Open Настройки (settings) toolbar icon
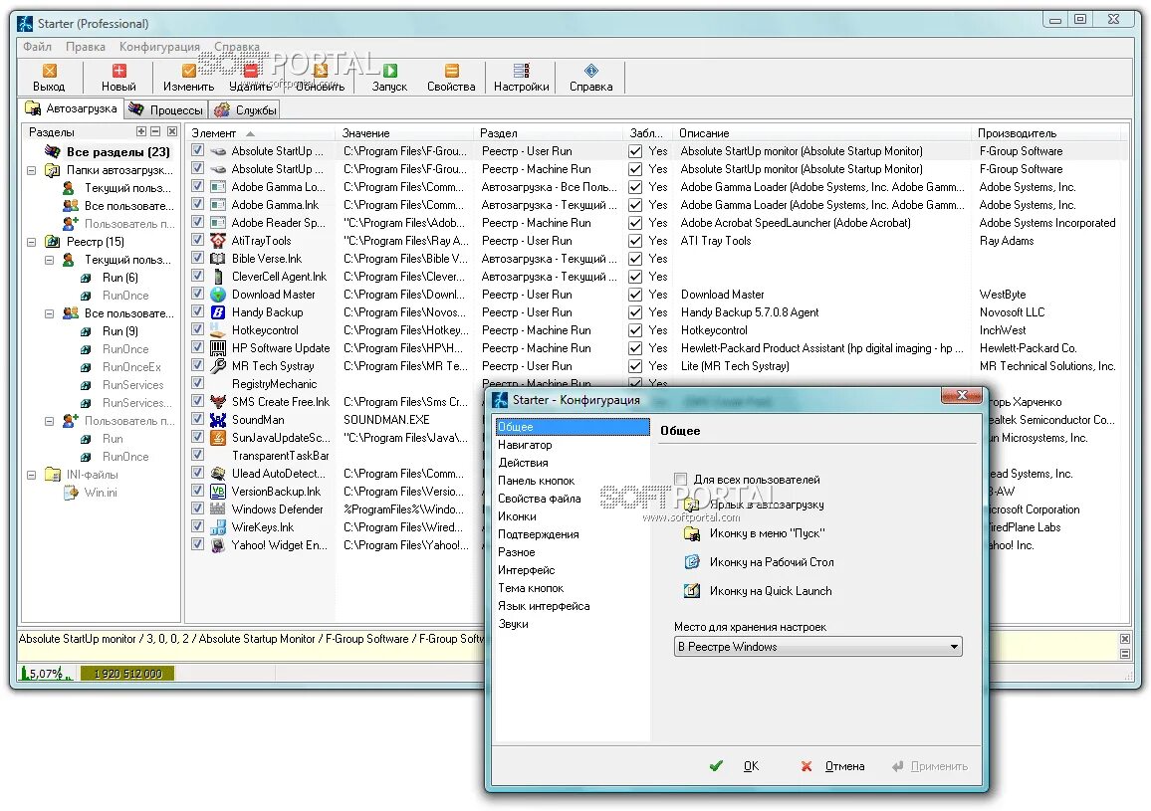Screen dimensions: 1151x811 [x=521, y=71]
